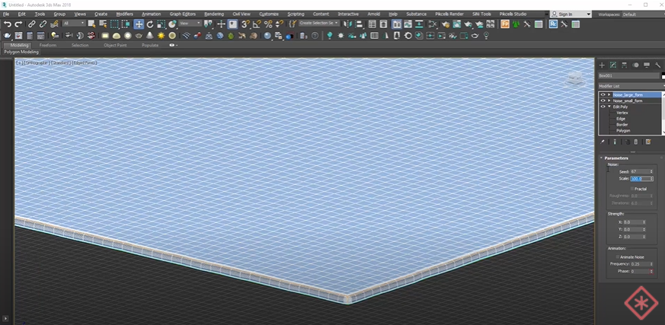Click the Polygon Modeling panel label
665x325 pixels.
coord(21,52)
